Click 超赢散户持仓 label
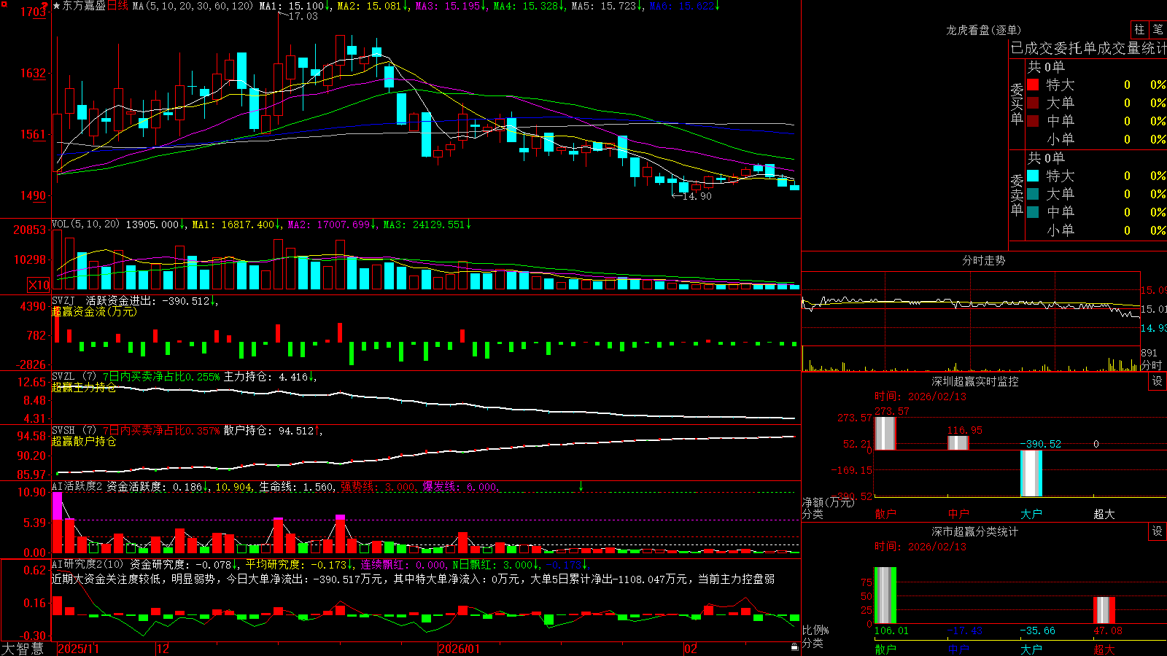1167x656 pixels. [84, 441]
